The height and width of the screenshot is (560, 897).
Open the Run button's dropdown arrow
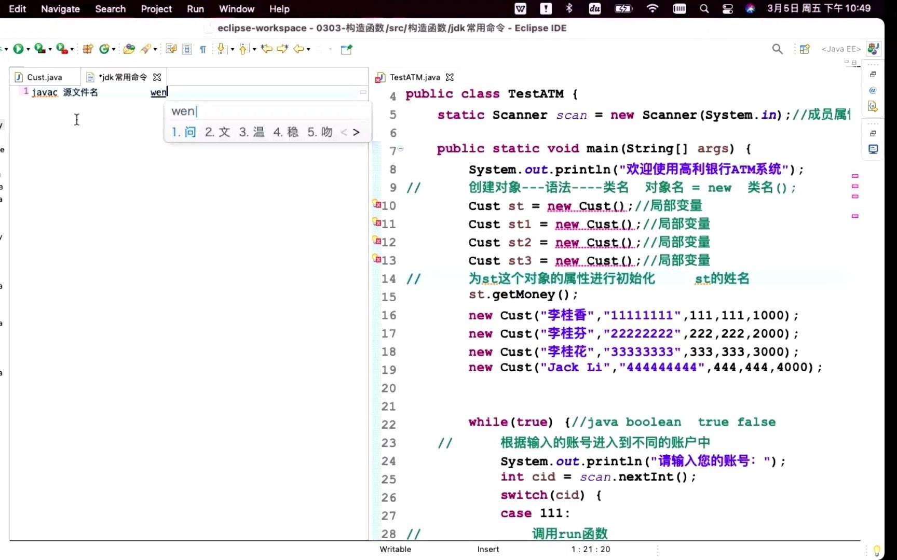click(x=29, y=50)
